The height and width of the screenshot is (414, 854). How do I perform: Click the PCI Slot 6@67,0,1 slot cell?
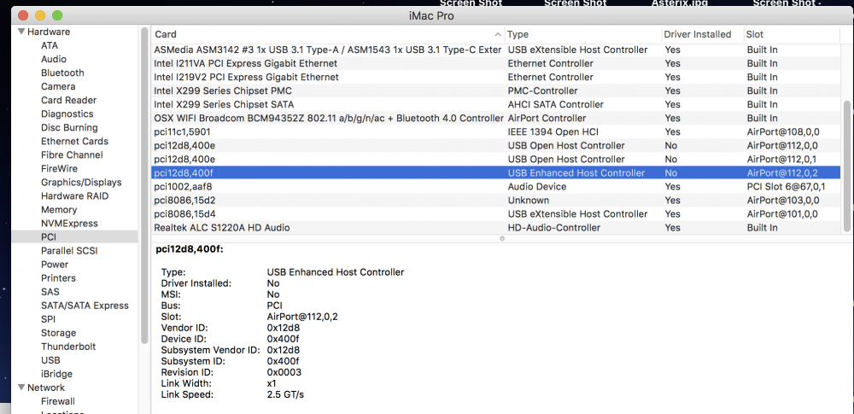[x=786, y=186]
